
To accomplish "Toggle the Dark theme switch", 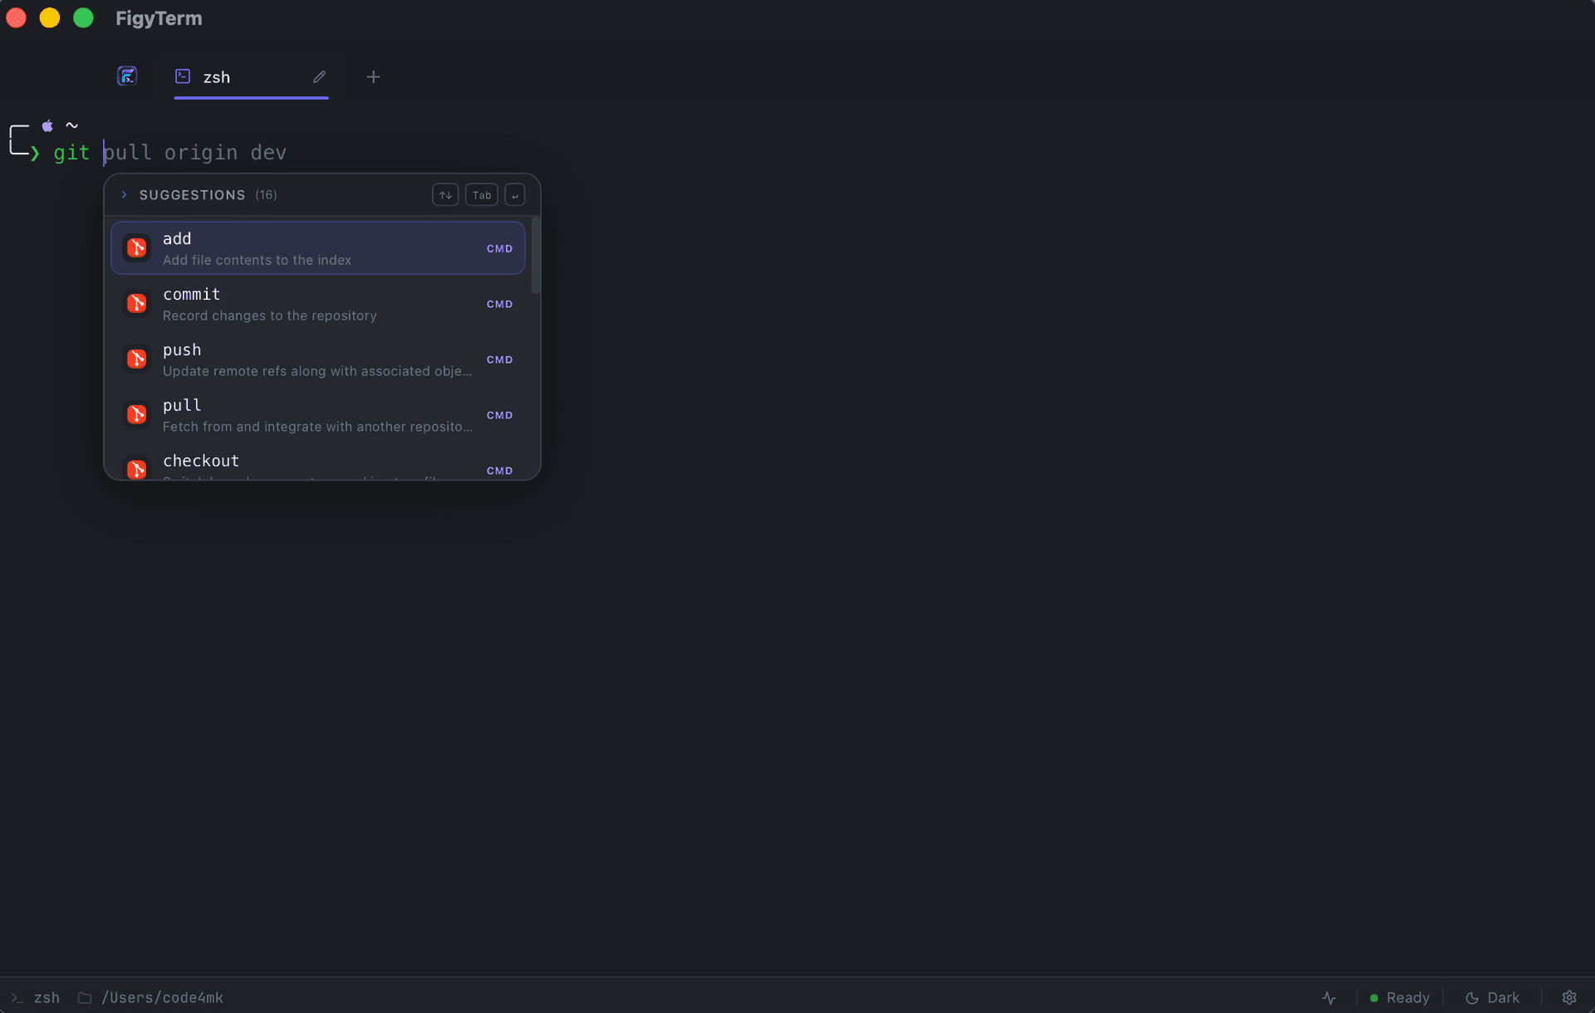I will pos(1492,998).
